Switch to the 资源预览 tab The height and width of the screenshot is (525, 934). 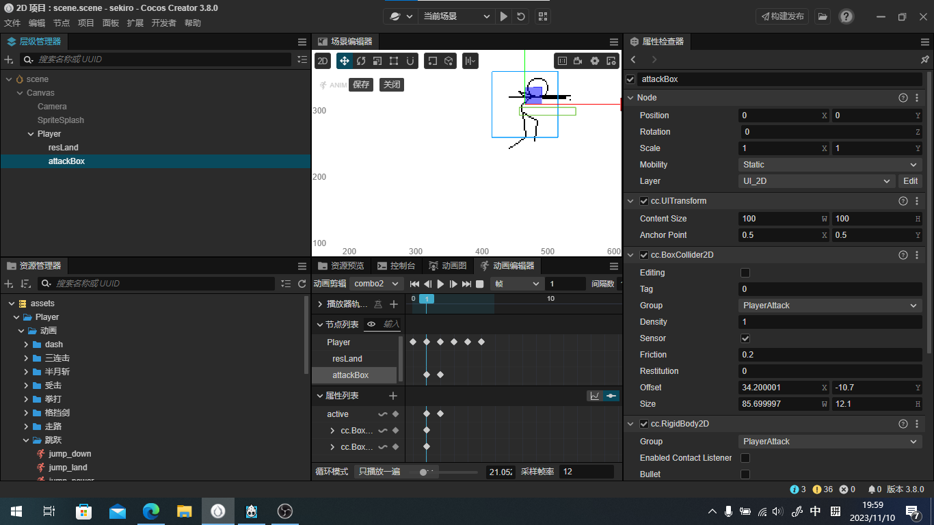341,266
